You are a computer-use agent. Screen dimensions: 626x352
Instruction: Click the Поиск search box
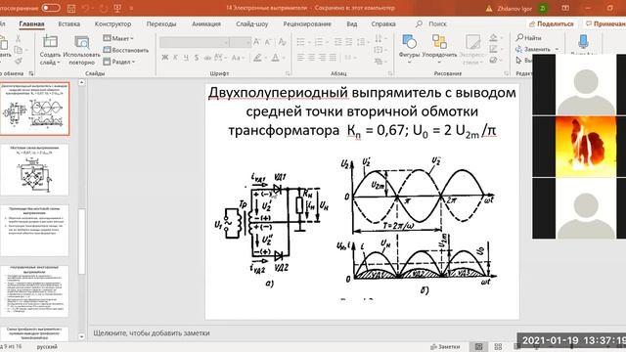pyautogui.click(x=431, y=23)
